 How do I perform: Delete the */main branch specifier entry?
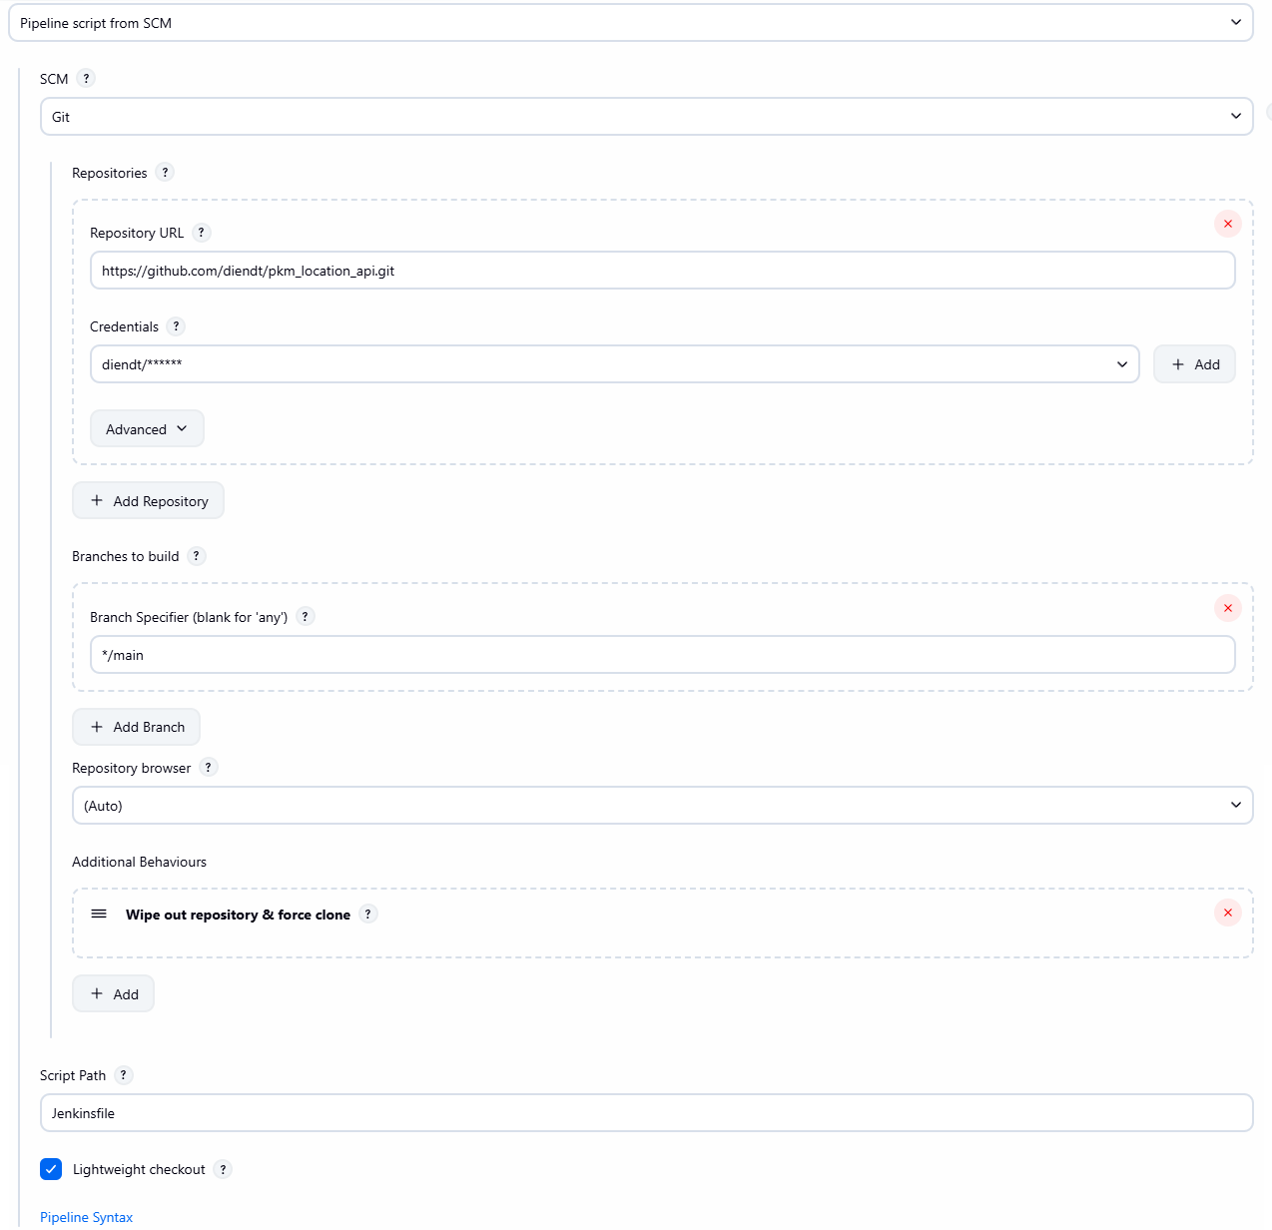(1227, 608)
